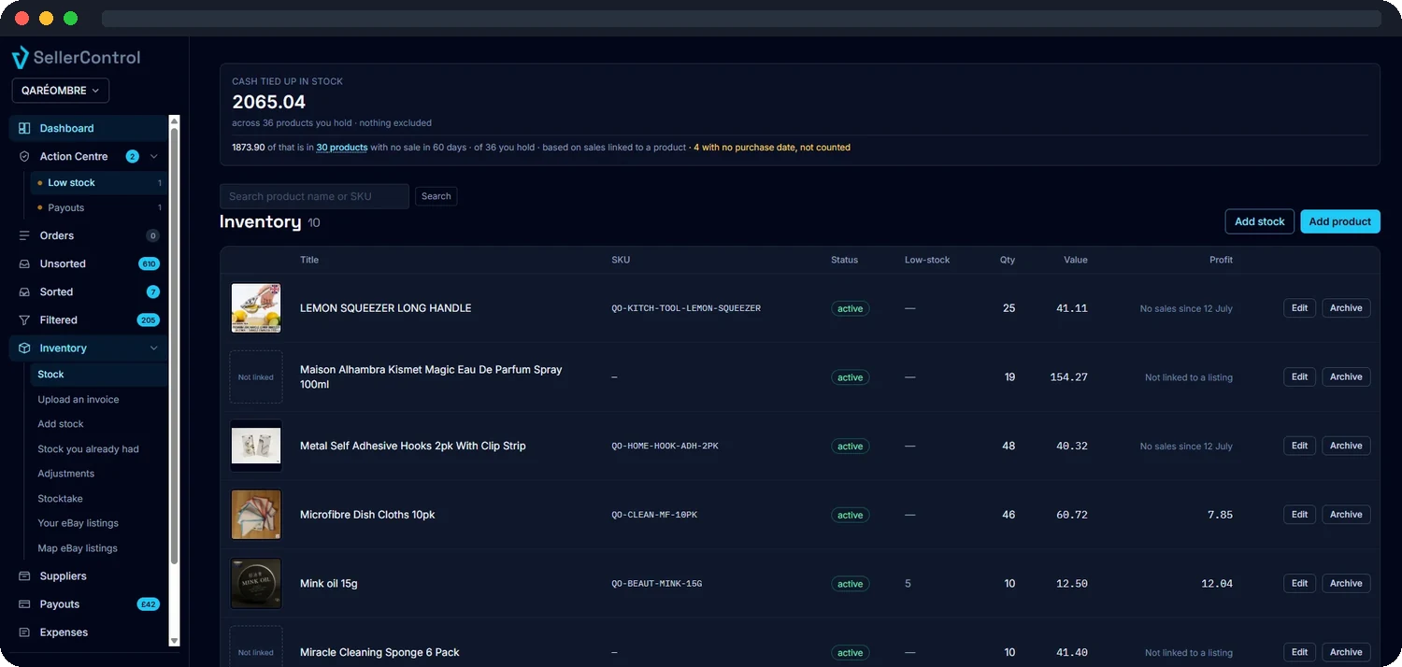1402x667 pixels.
Task: Edit the Lemon Squeezer Long Handle row
Action: [x=1299, y=308]
